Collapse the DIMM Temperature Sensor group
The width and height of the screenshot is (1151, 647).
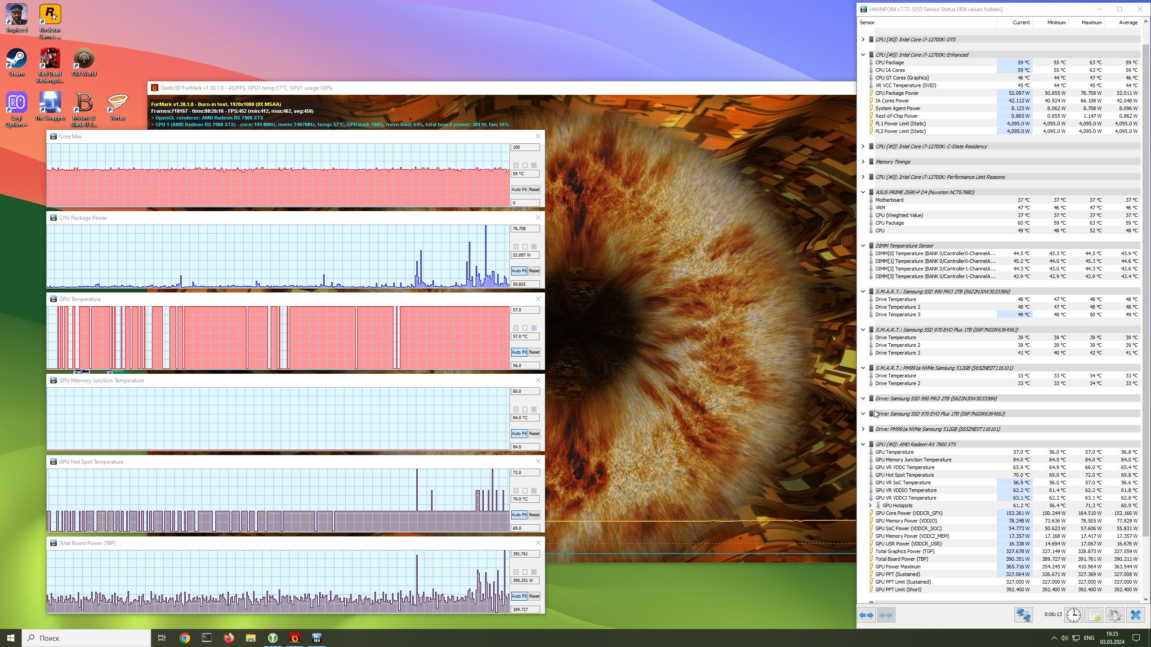[863, 246]
